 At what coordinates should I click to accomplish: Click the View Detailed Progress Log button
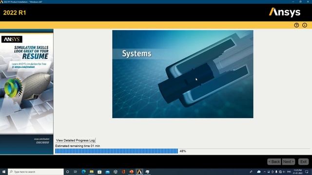[x=76, y=140]
